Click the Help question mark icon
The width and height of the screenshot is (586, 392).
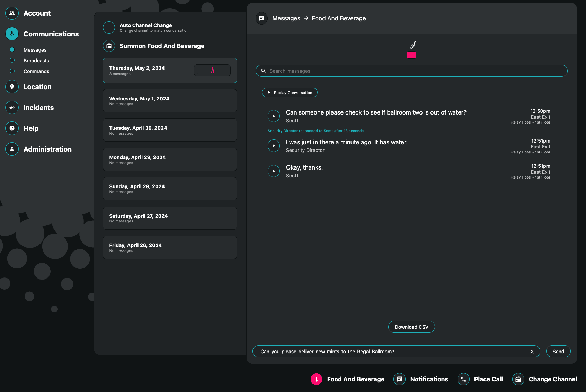[12, 128]
